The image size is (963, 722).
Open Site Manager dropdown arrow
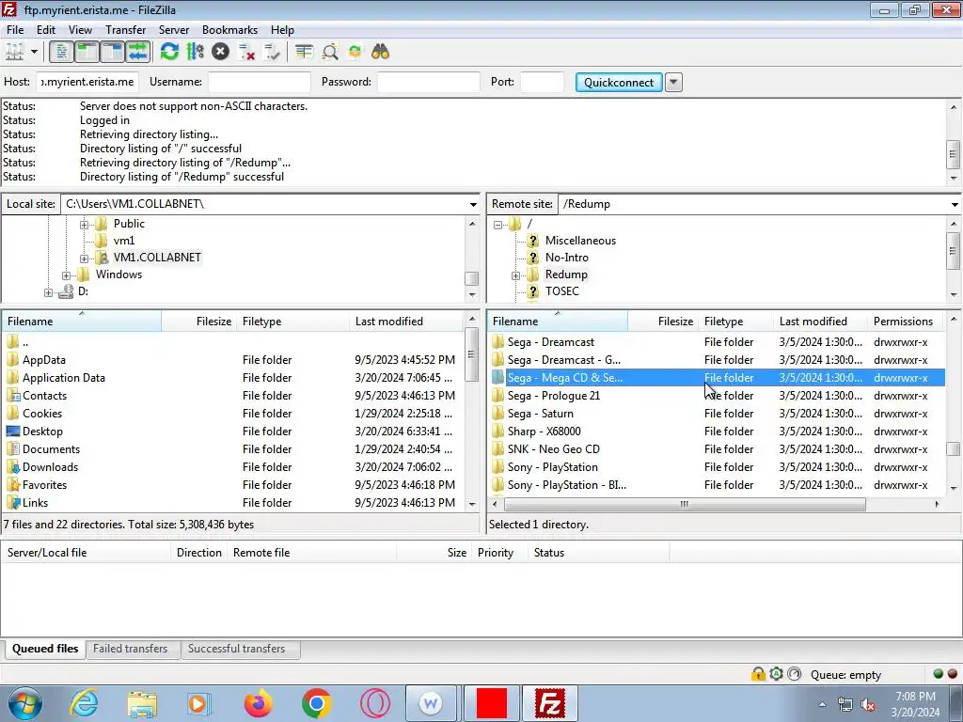(35, 53)
